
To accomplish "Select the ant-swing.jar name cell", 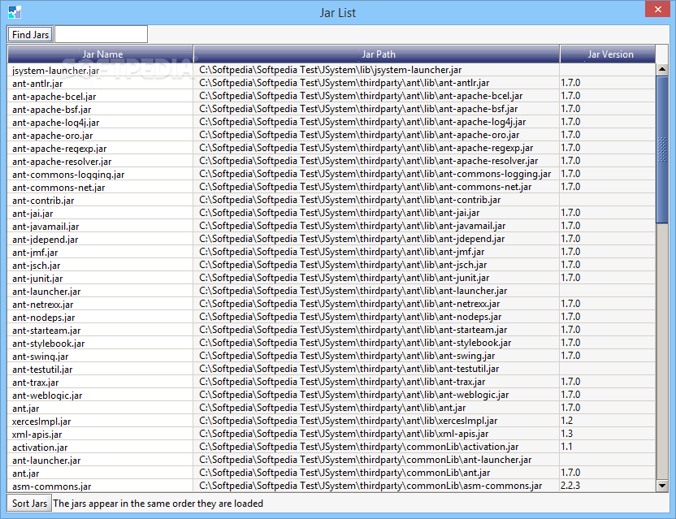I will (x=101, y=356).
